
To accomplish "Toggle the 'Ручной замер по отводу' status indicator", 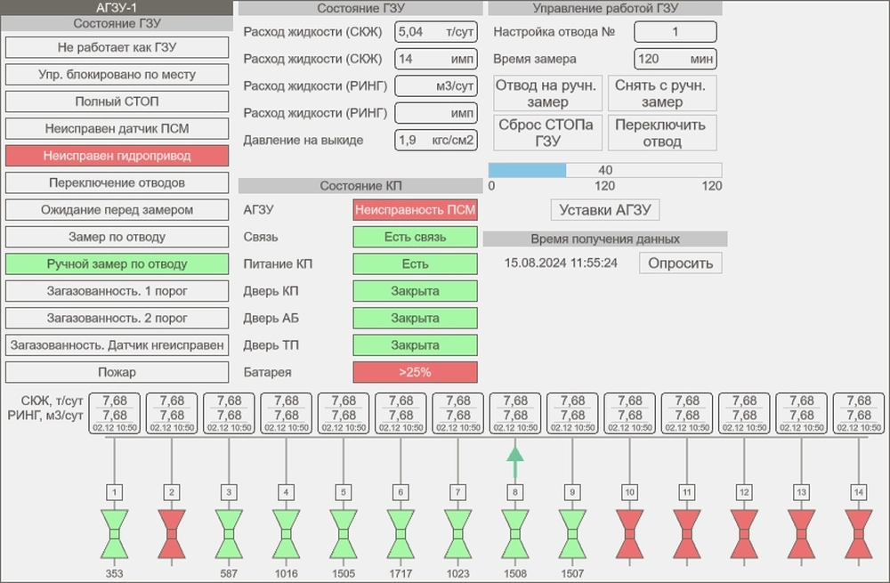I will (x=117, y=264).
